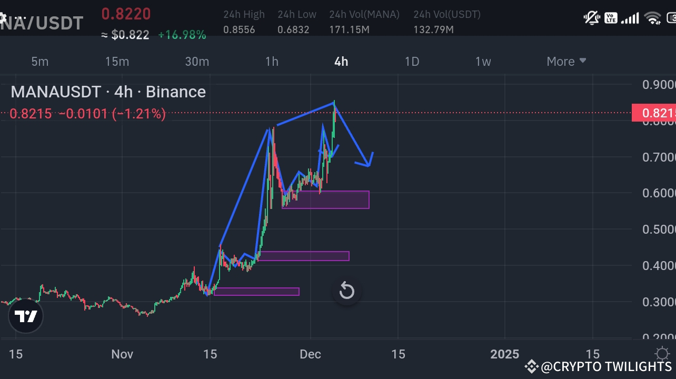Switch to the 1D timeframe
676x379 pixels.
[412, 61]
